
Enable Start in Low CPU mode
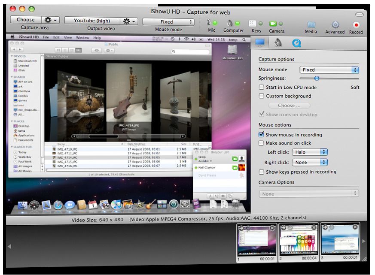point(261,88)
